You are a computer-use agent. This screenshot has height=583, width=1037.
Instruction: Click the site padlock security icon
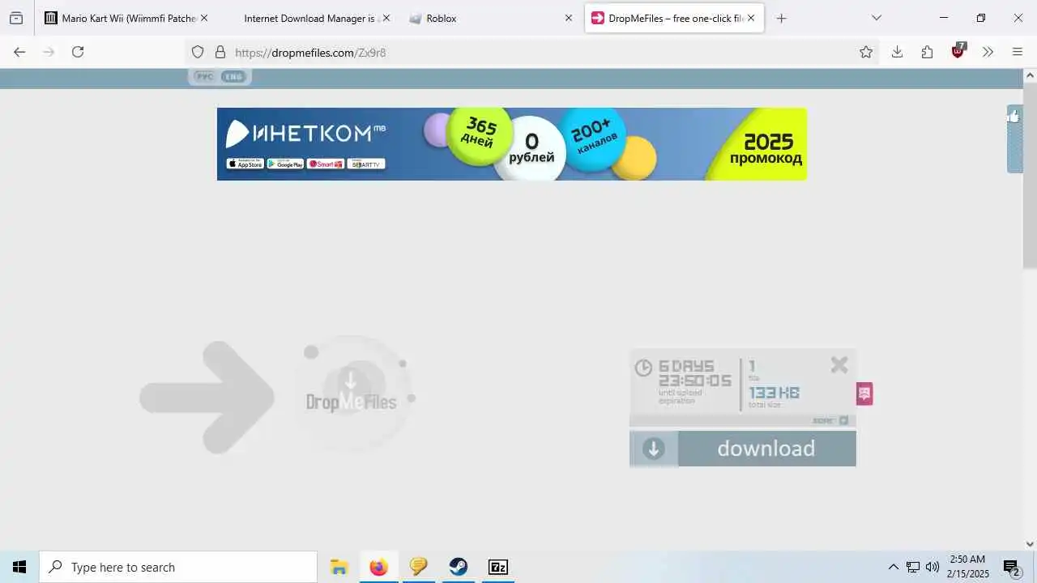(220, 52)
